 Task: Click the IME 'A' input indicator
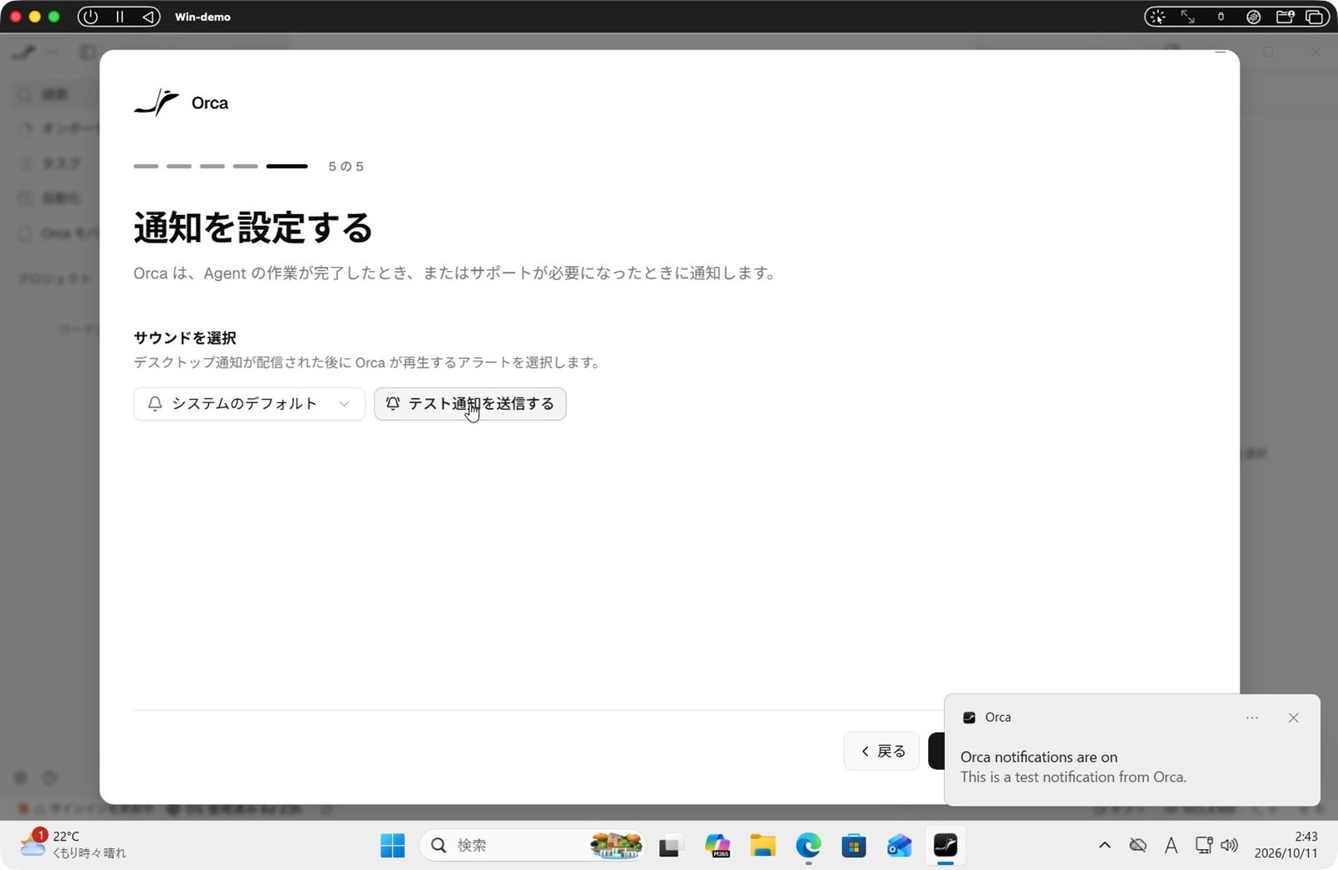coord(1171,846)
